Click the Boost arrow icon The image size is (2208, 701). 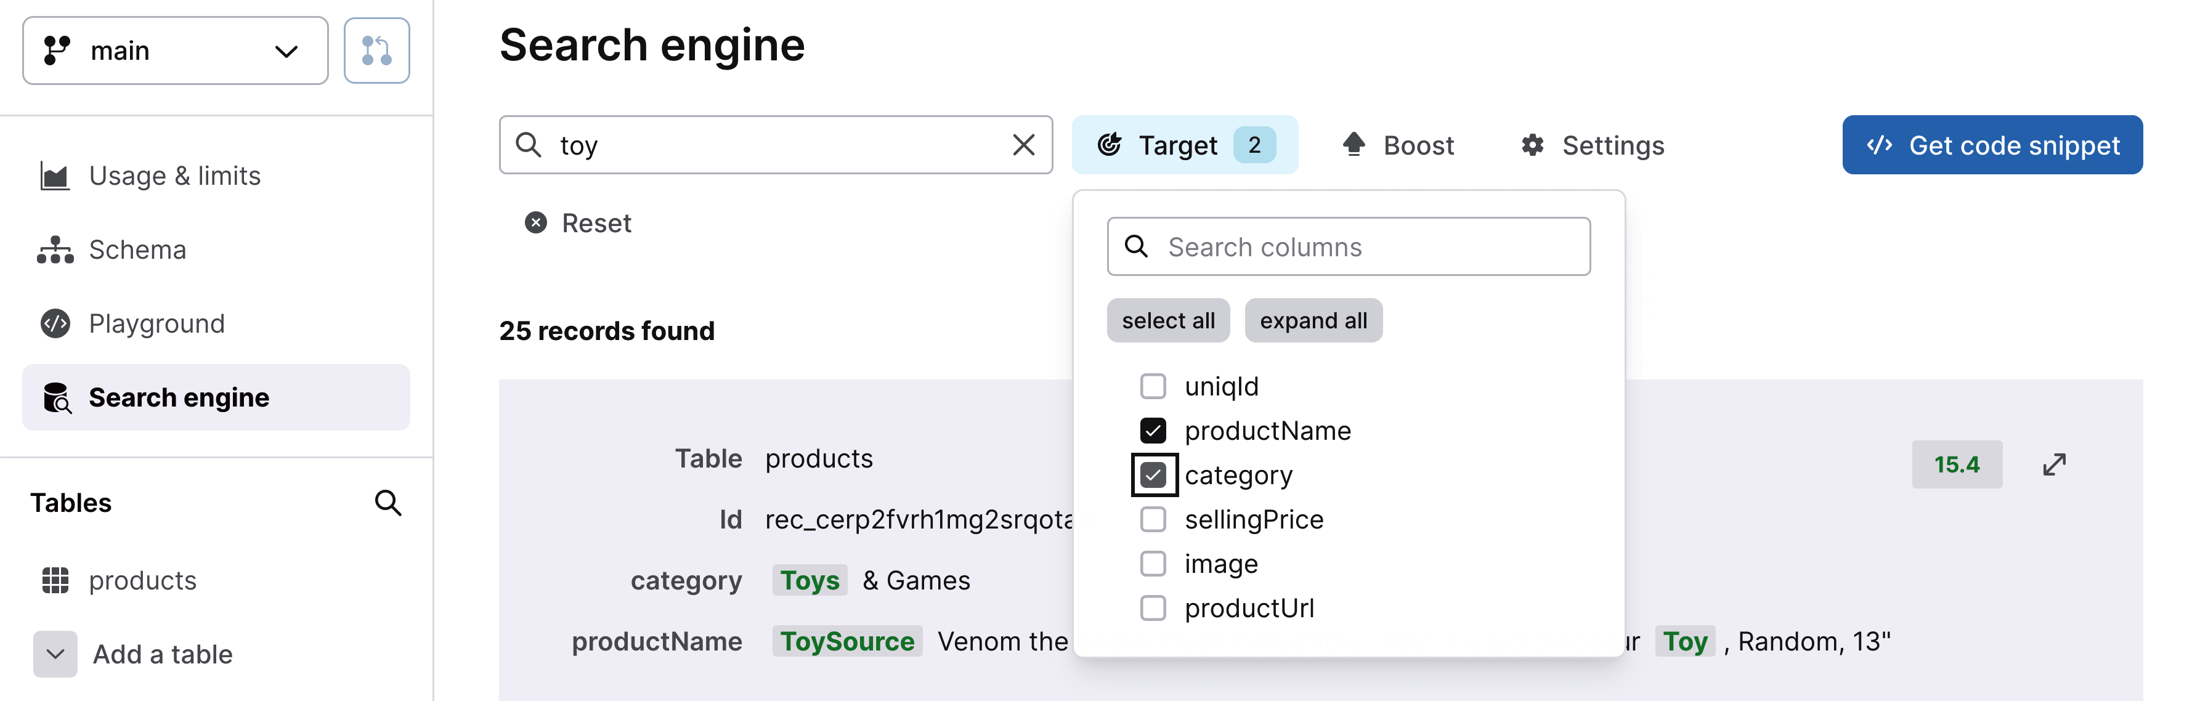1354,144
